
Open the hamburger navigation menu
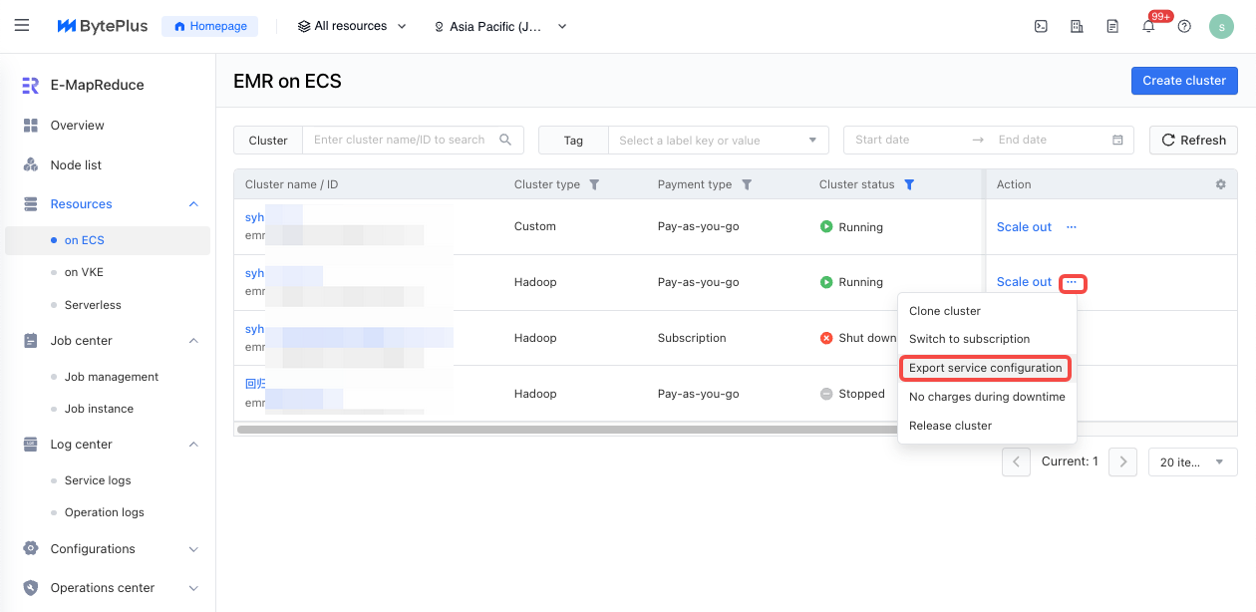(22, 26)
